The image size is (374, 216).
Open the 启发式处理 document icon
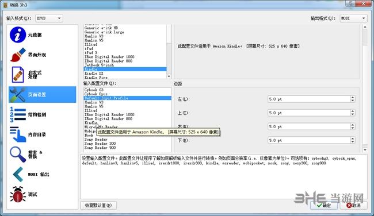click(18, 75)
